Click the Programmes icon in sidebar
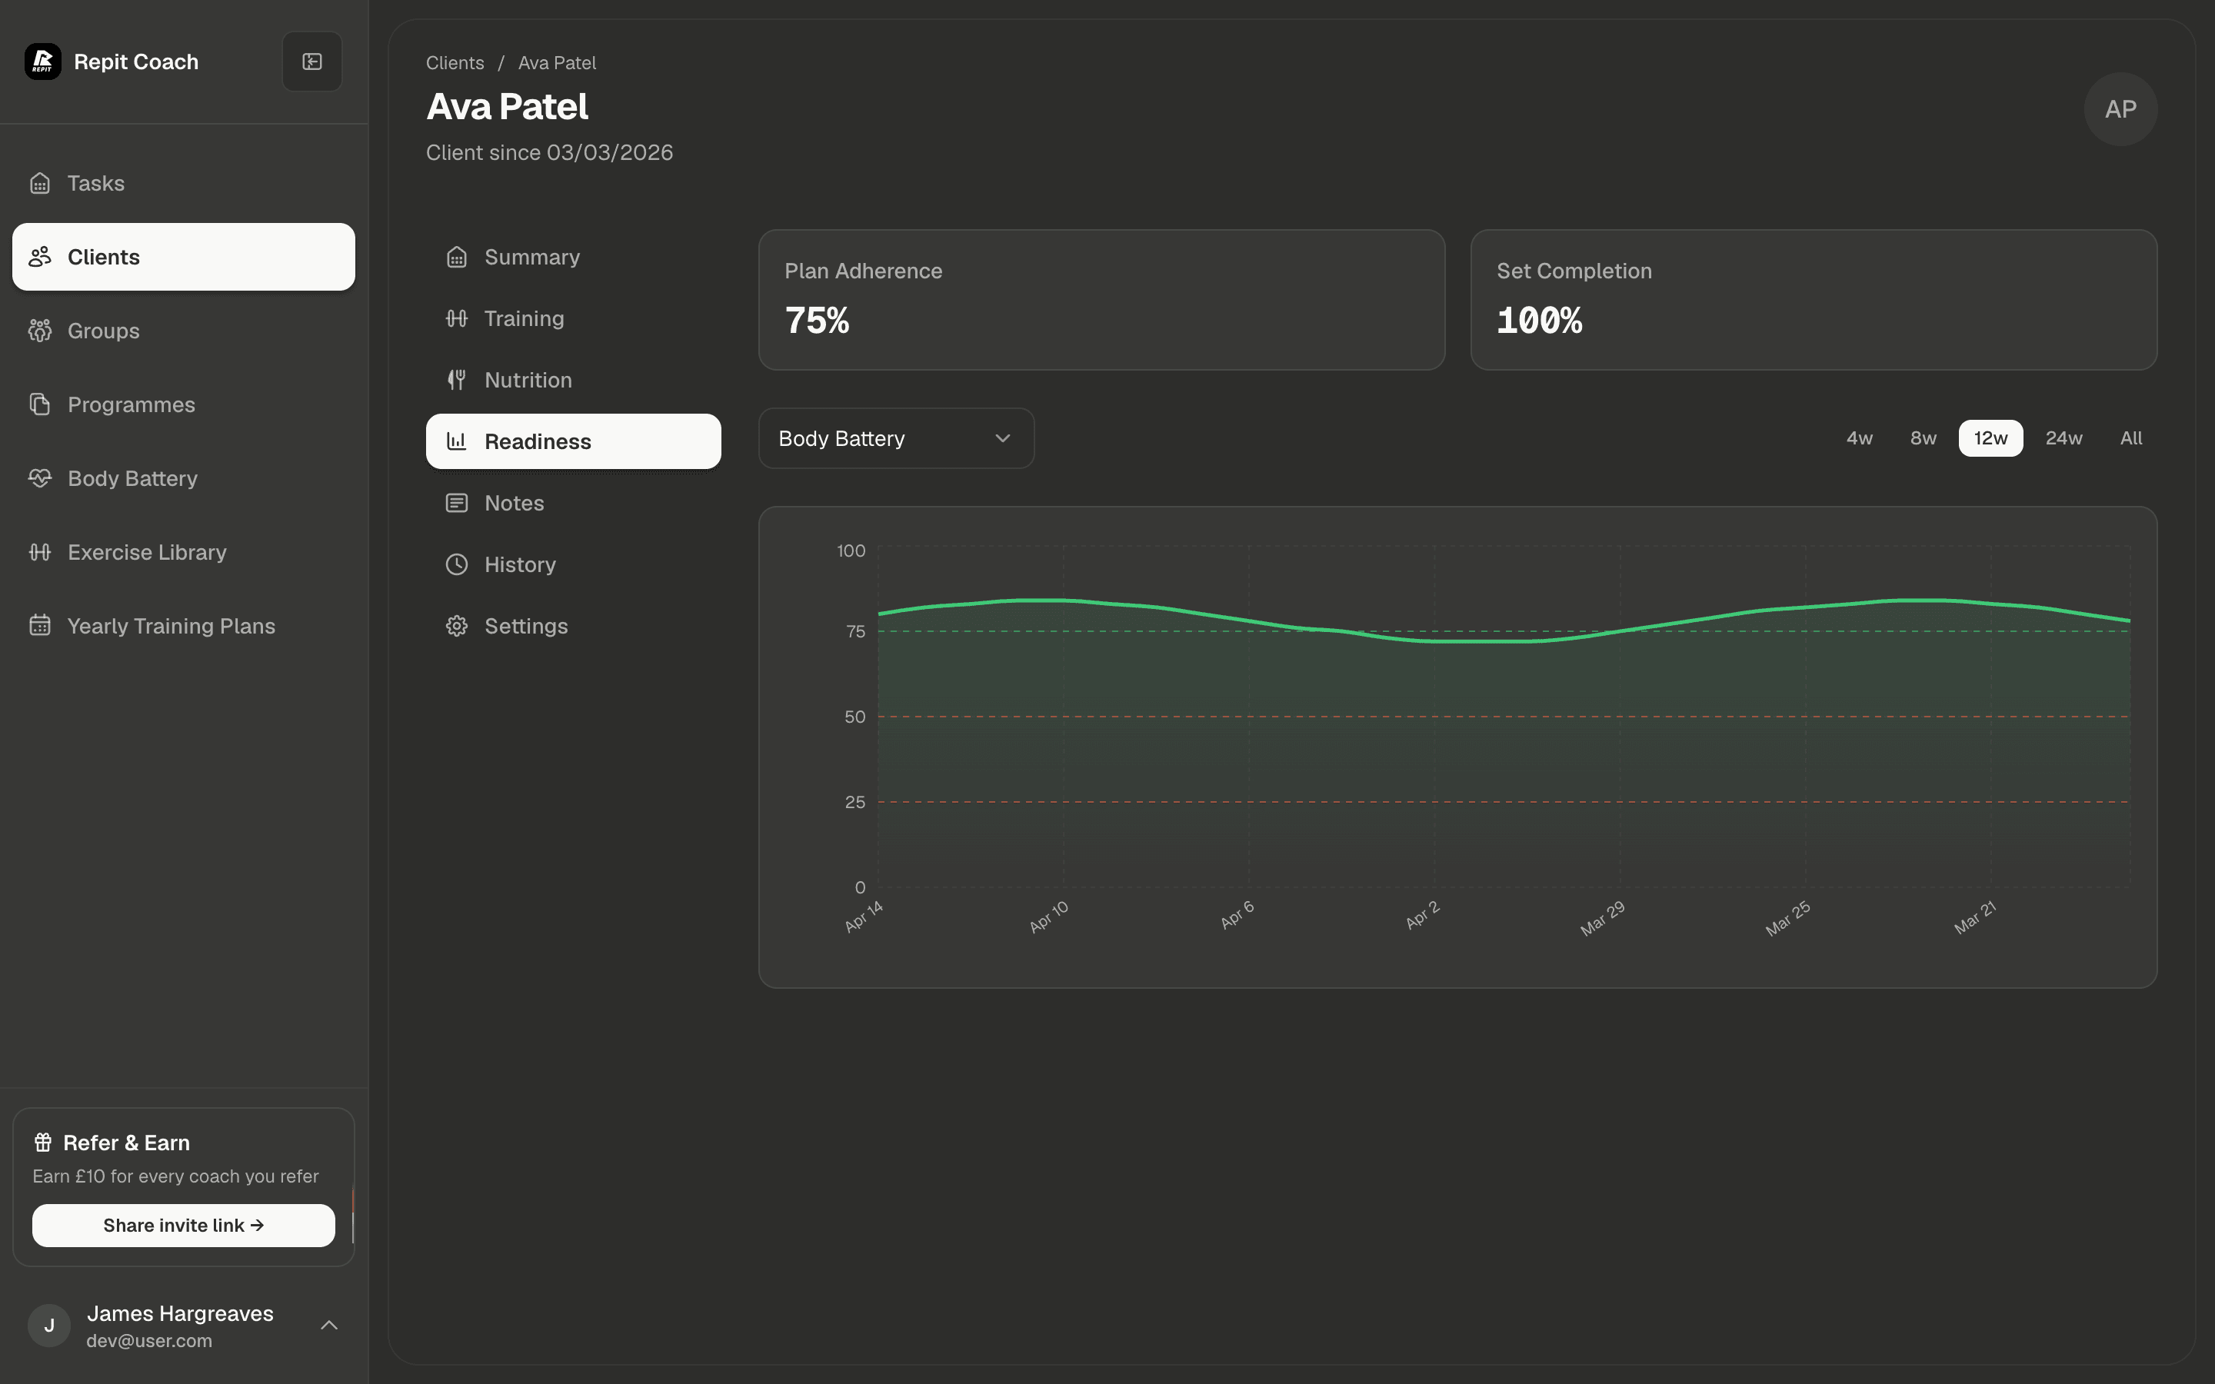Screen dimensions: 2215x1384 (39, 404)
